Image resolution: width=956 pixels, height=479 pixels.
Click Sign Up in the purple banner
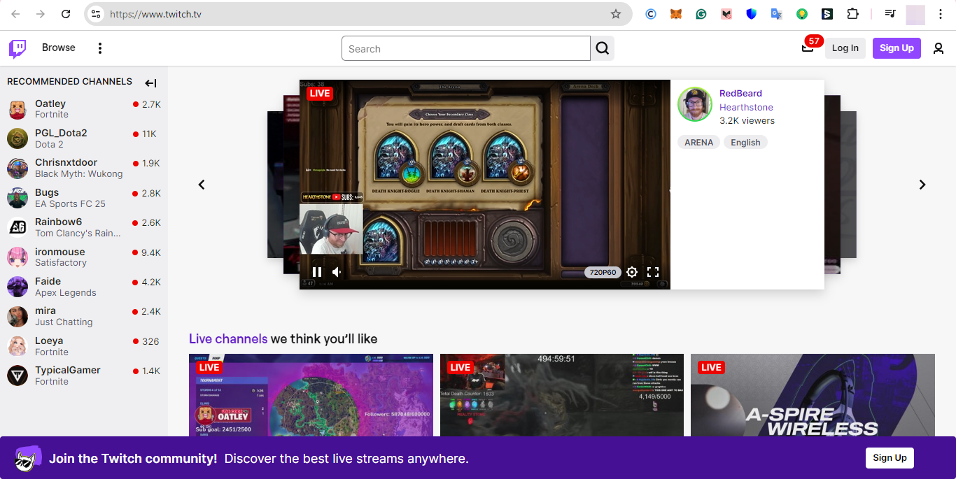tap(890, 458)
